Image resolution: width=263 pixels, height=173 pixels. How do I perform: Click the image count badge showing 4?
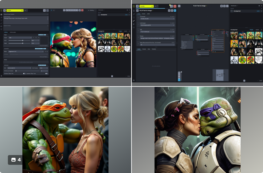coord(16,160)
